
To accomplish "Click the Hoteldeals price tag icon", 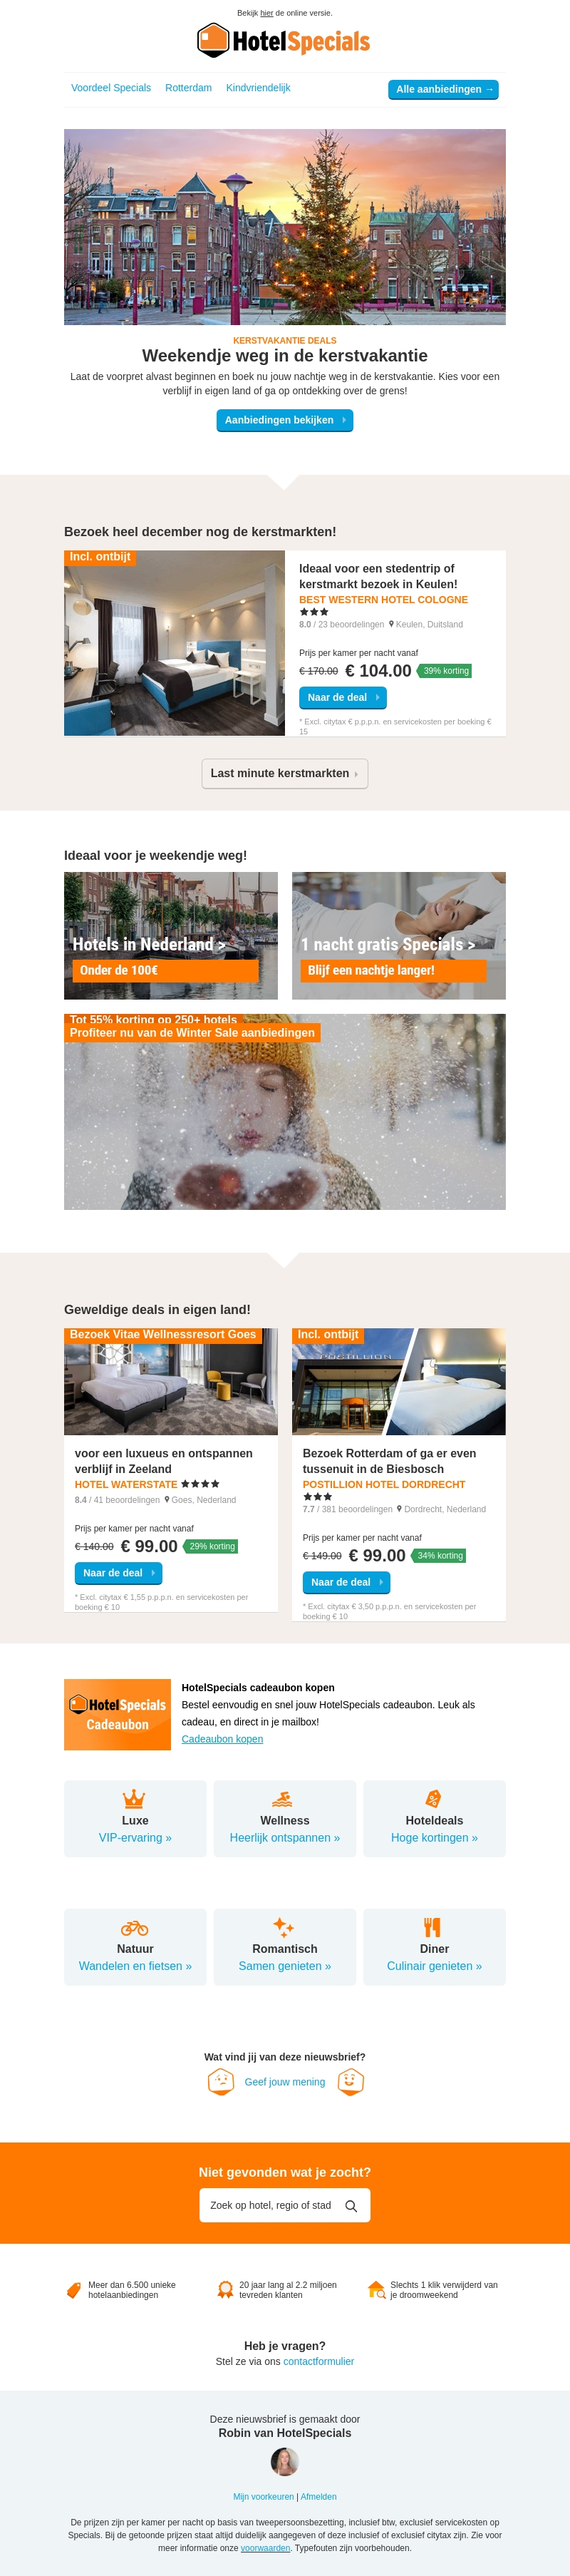I will point(433,1798).
